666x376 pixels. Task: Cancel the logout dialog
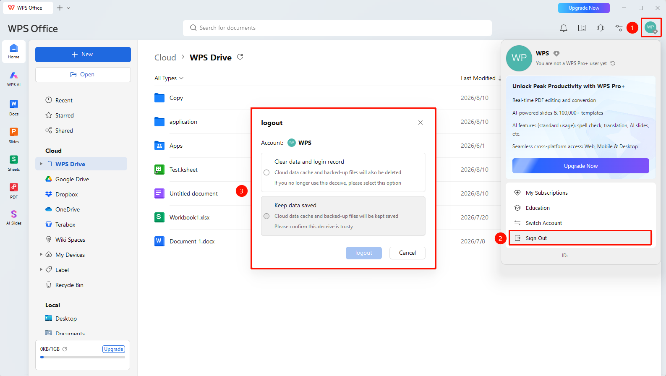click(x=407, y=253)
